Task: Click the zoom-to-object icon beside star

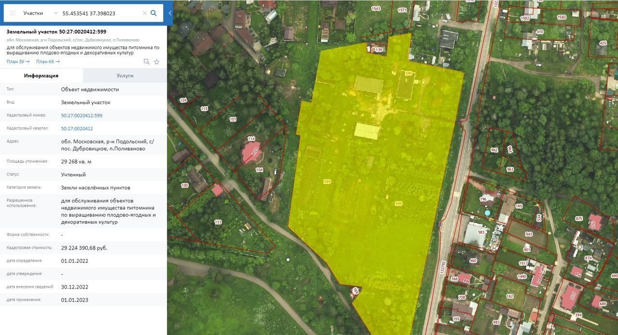Action: 147,62
